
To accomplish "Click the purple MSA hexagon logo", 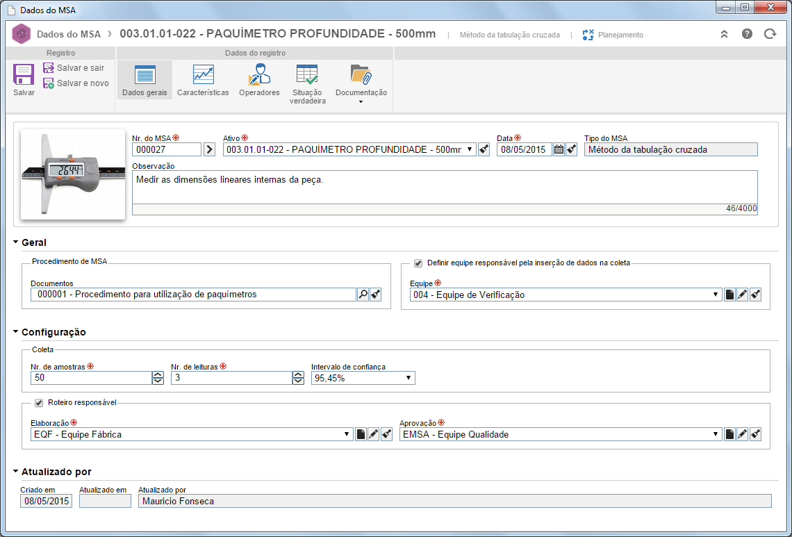I will pyautogui.click(x=22, y=34).
